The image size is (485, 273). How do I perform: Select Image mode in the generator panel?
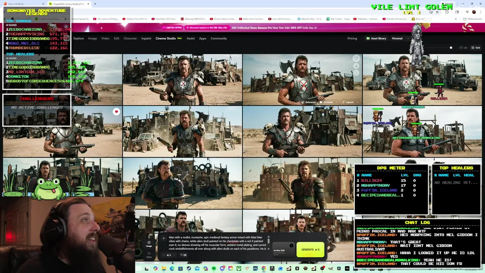149,244
